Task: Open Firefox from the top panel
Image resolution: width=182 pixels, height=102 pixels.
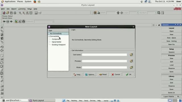Action: tap(35, 1)
